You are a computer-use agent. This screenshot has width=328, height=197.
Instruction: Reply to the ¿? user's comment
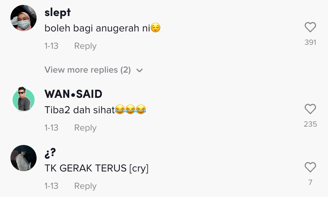[85, 186]
